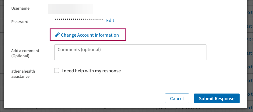Click the Password label
Image resolution: width=253 pixels, height=112 pixels.
pos(20,21)
